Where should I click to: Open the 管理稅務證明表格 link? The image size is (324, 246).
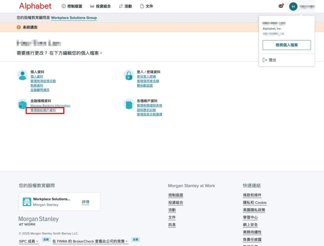coord(149,106)
